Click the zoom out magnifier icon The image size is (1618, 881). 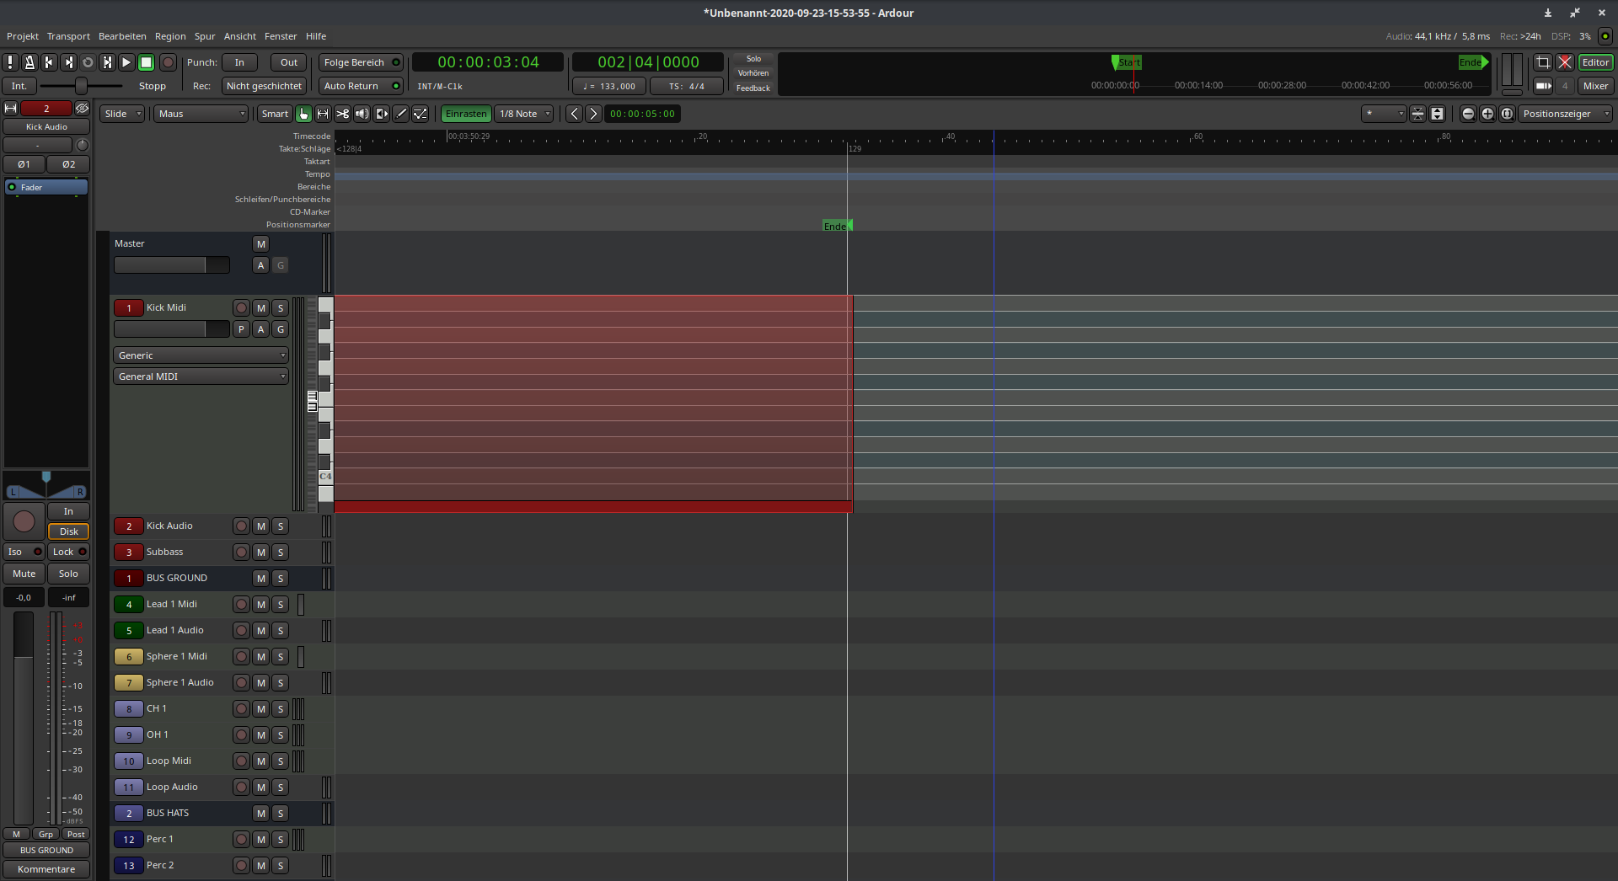click(1468, 114)
